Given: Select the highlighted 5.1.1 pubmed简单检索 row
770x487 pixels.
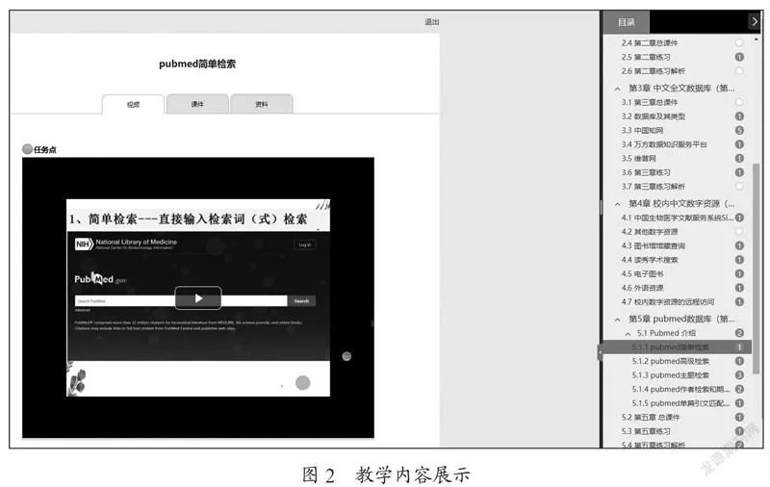Looking at the screenshot, I should [677, 347].
